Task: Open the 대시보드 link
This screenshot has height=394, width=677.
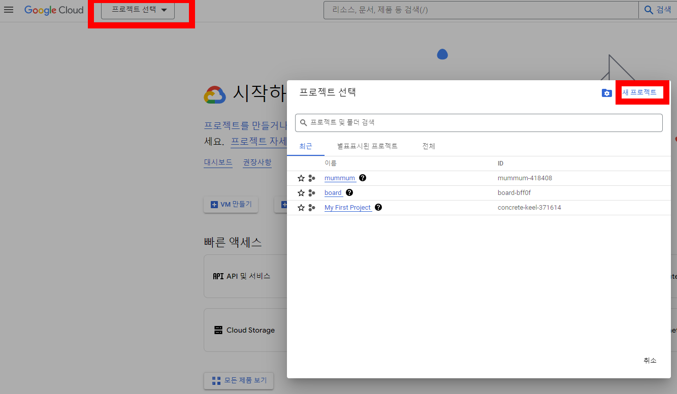Action: click(x=218, y=162)
